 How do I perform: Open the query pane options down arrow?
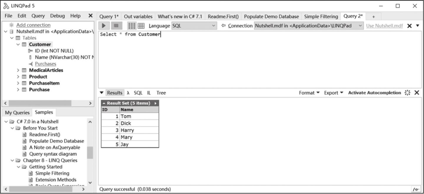click(x=418, y=26)
